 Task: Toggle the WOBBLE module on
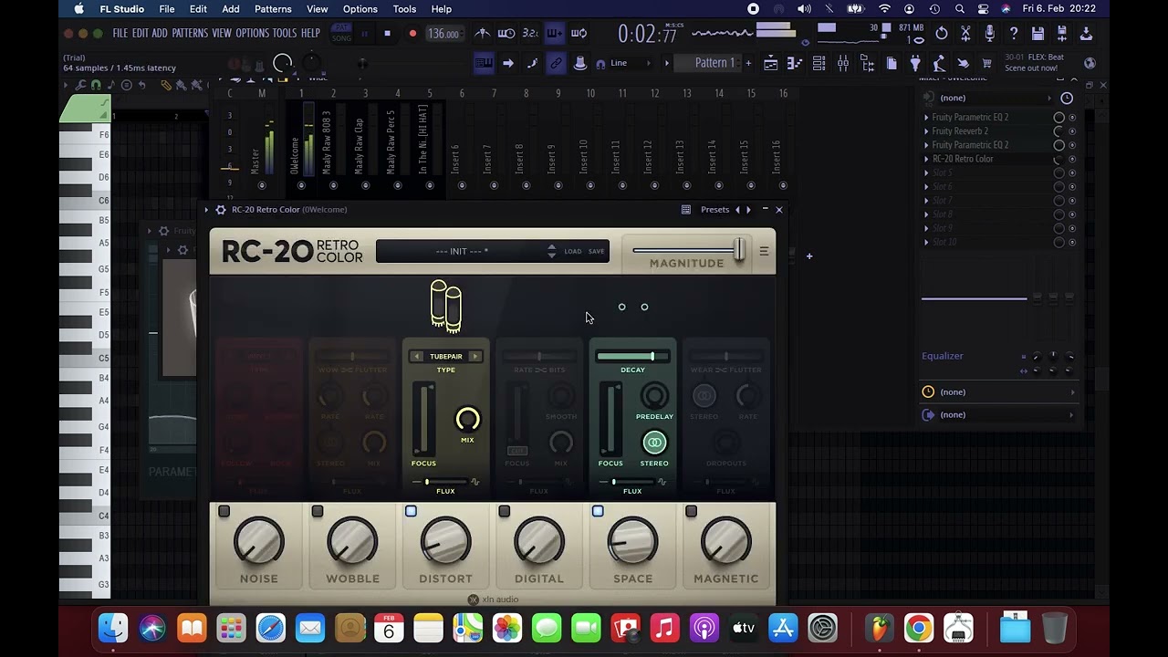(x=318, y=511)
